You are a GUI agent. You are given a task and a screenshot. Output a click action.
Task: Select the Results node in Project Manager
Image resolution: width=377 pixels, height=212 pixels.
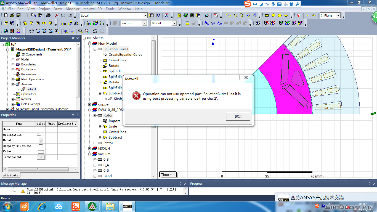coord(26,99)
